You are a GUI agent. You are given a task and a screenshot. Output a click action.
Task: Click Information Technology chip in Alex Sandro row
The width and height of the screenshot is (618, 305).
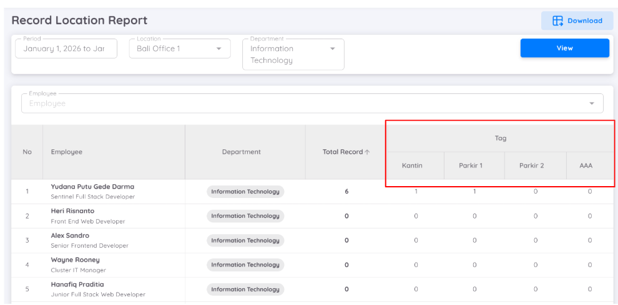click(245, 240)
